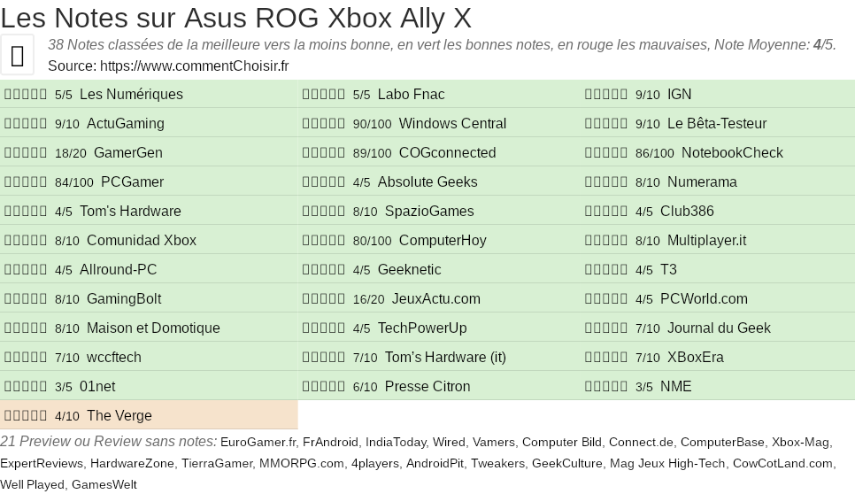The image size is (855, 494).
Task: Open the commentChoisir.fr source URL
Action: point(194,66)
